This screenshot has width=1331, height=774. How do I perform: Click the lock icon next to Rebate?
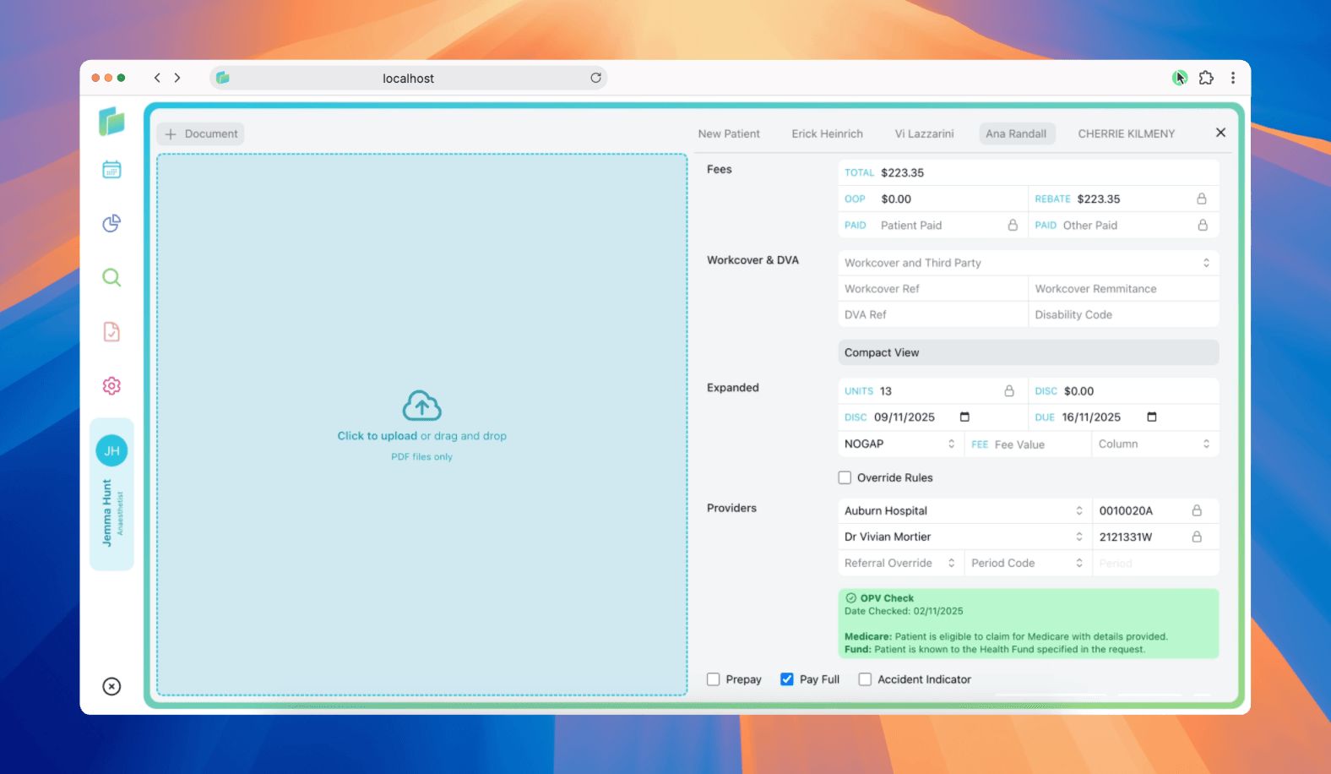coord(1201,199)
